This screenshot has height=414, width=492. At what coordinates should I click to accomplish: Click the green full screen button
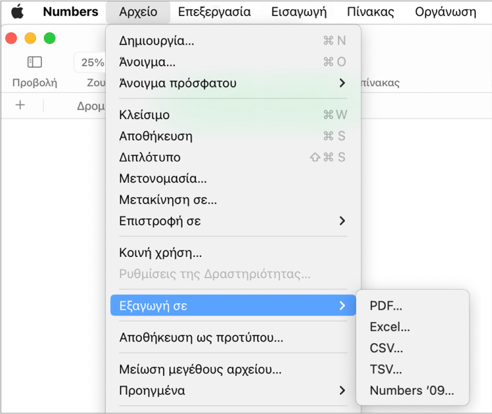coord(50,38)
